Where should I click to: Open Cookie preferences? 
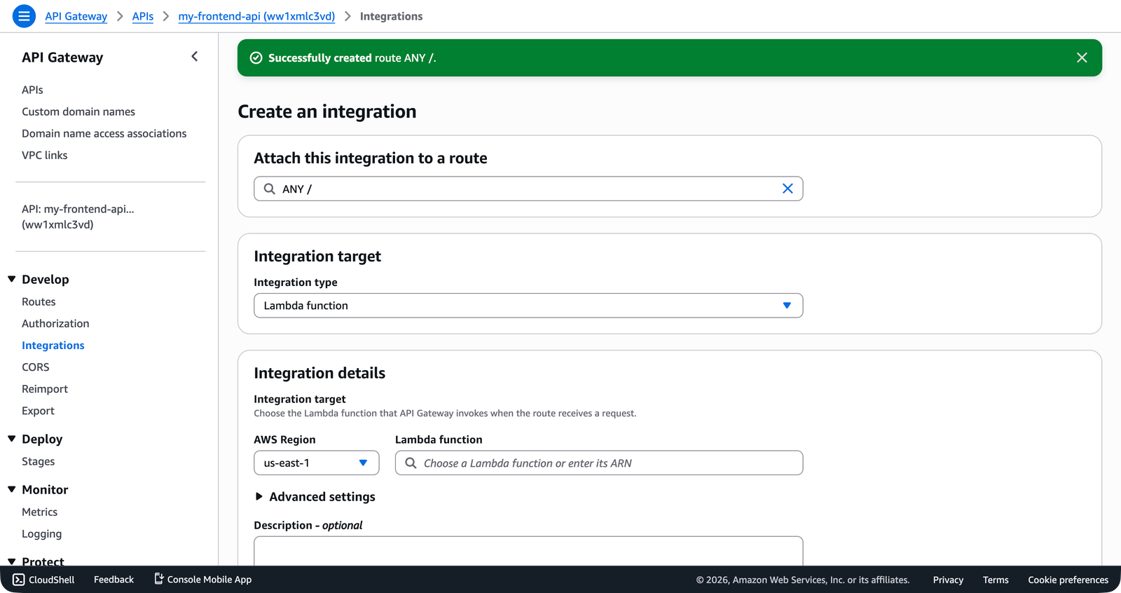tap(1068, 580)
